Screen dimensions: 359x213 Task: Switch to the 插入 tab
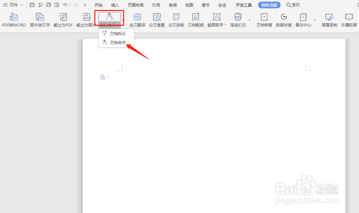(x=115, y=5)
